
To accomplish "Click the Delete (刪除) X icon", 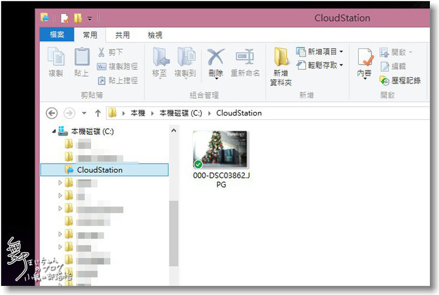I will [x=216, y=57].
